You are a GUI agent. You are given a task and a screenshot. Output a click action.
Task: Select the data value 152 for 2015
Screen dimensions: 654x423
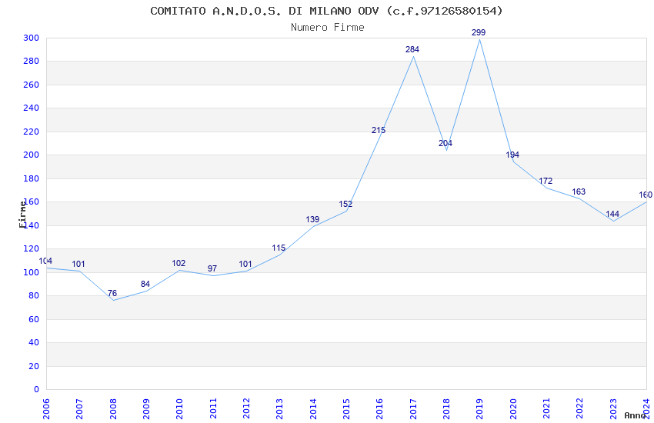(x=345, y=204)
